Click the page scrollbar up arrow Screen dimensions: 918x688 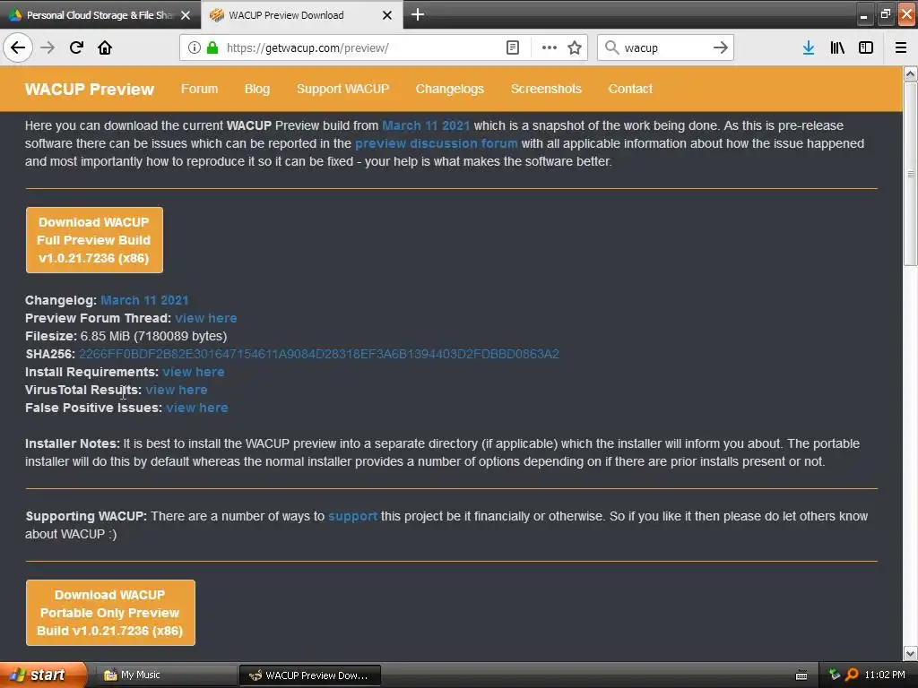point(910,73)
